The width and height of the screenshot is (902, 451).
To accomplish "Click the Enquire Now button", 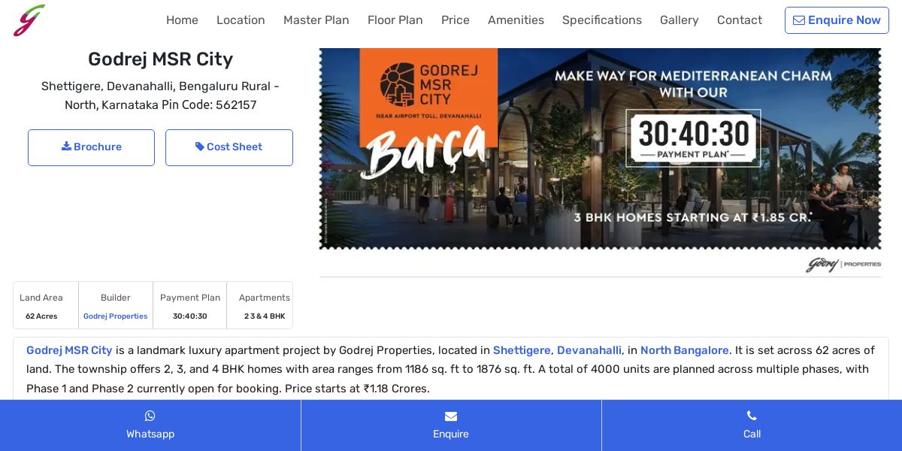I will coord(837,20).
